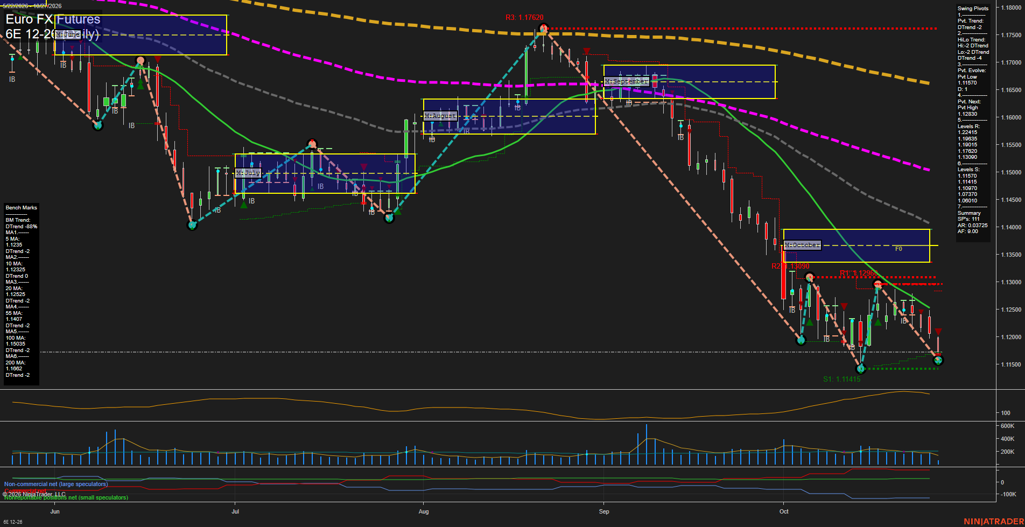Click the Euro FX Futures chart title
The image size is (1025, 527).
coord(53,19)
